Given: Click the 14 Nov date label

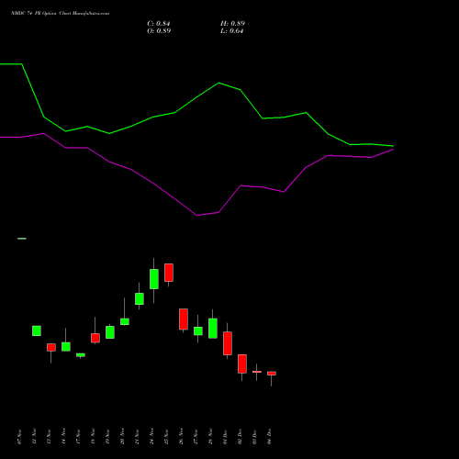Looking at the screenshot, I should pyautogui.click(x=64, y=437).
